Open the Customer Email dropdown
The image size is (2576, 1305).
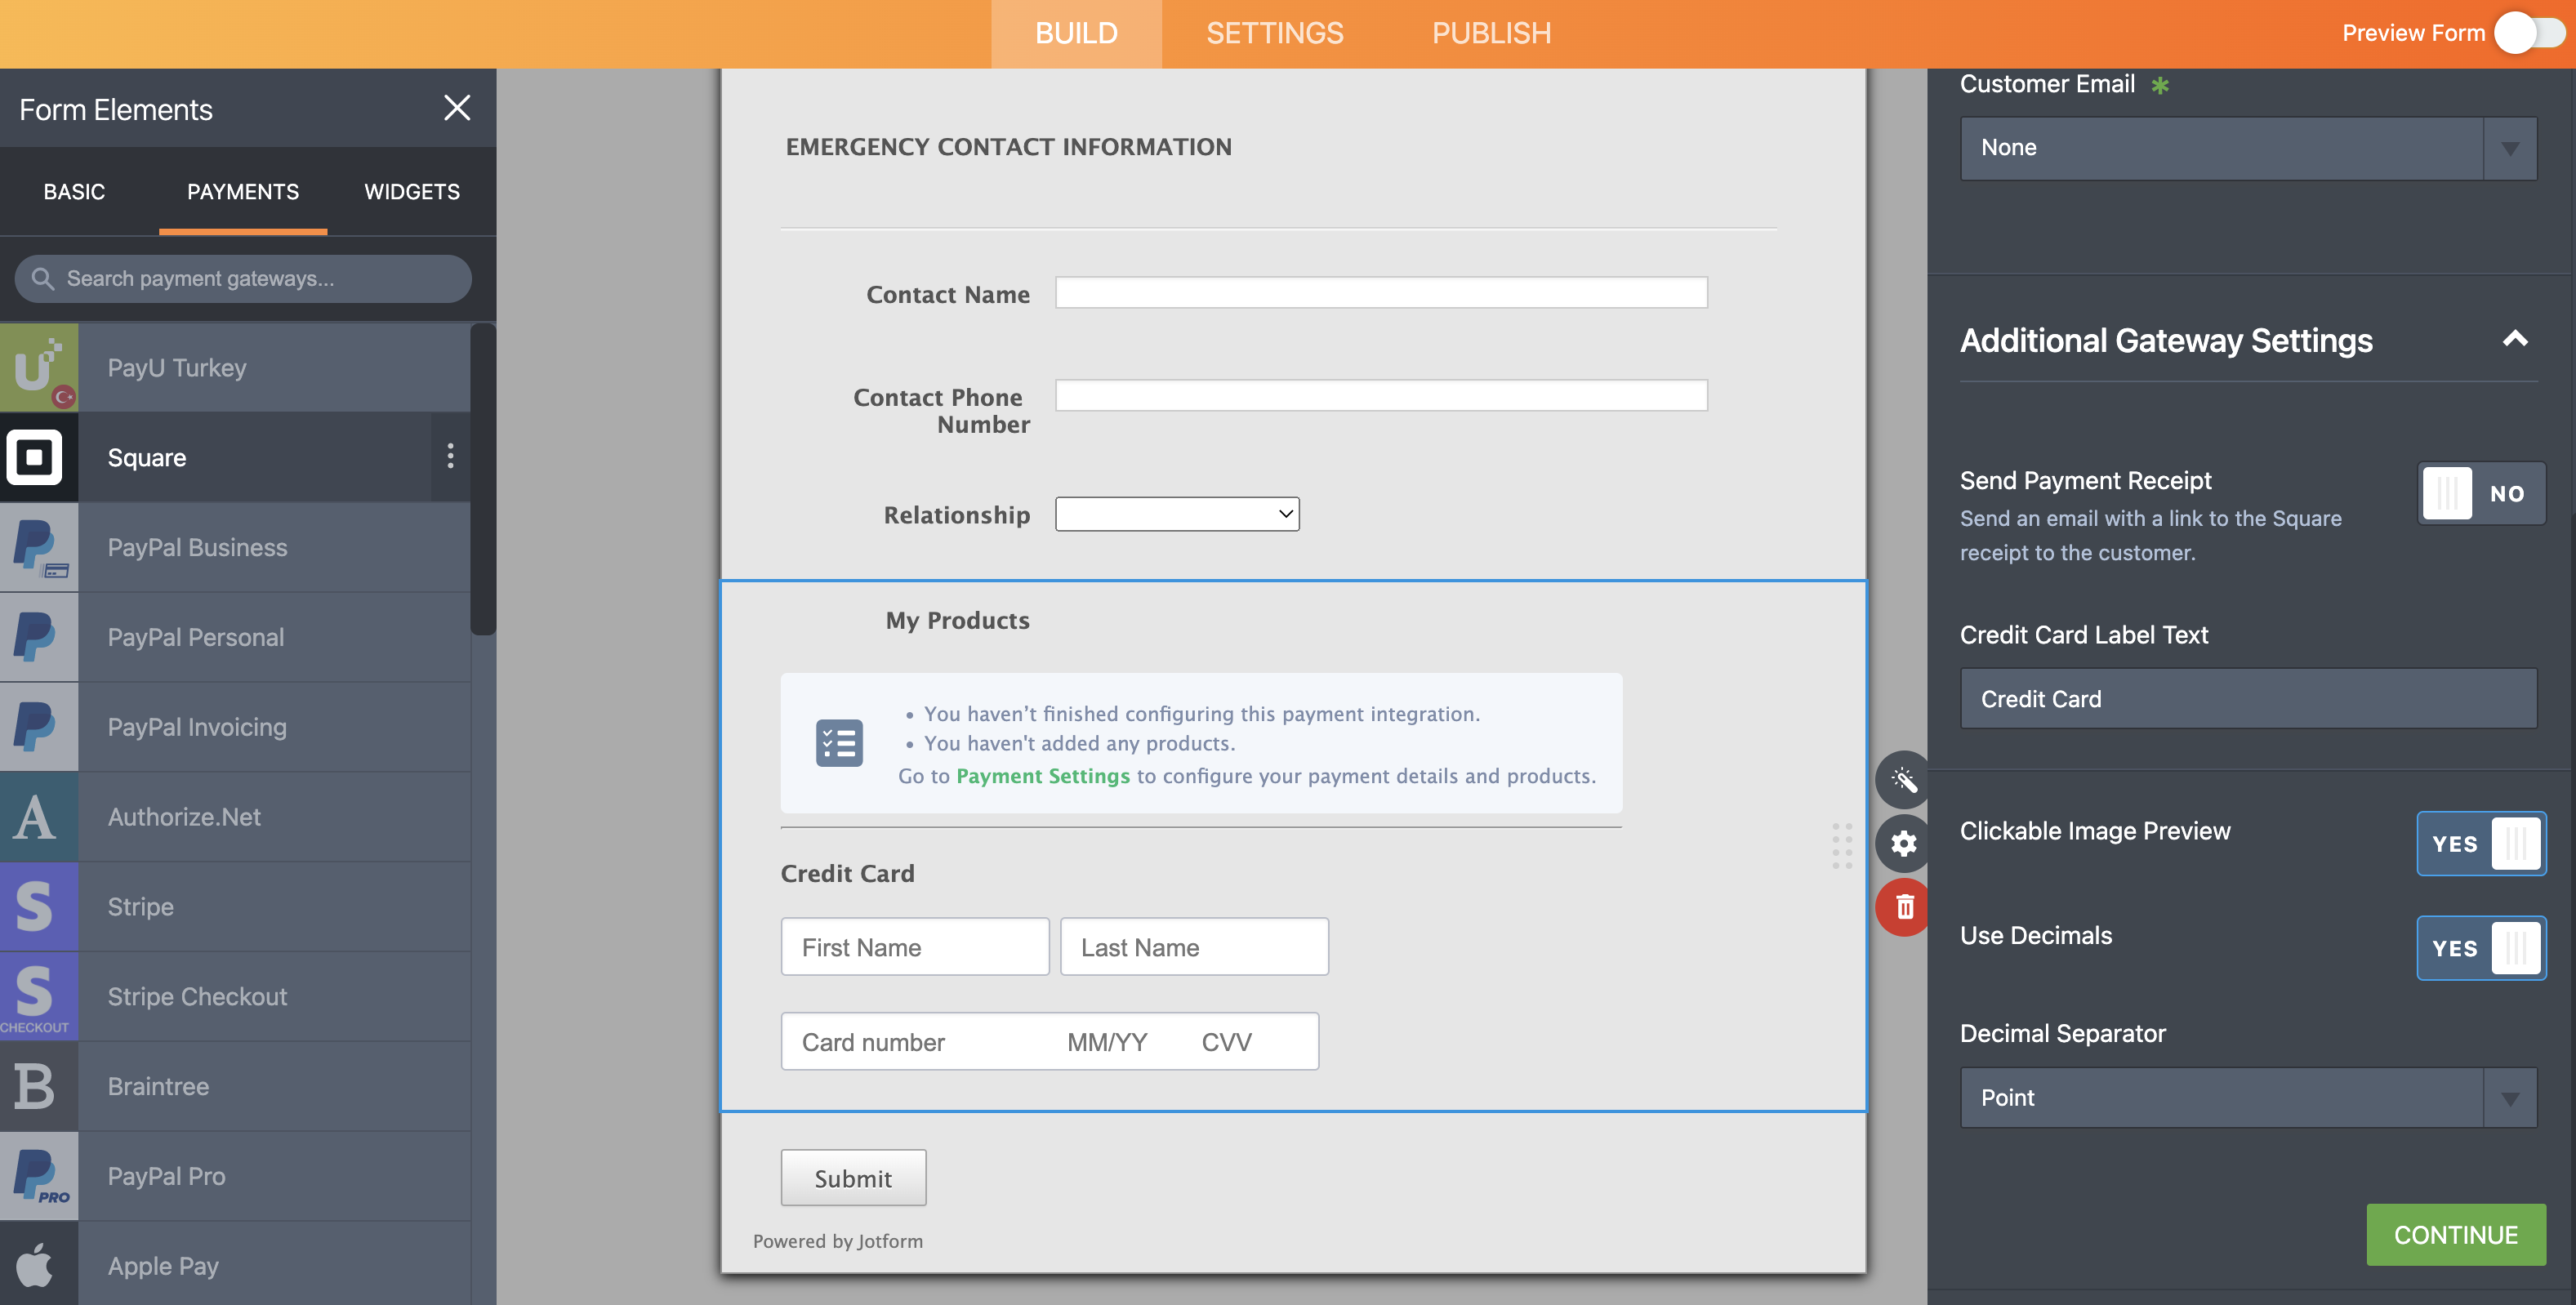(x=2246, y=148)
